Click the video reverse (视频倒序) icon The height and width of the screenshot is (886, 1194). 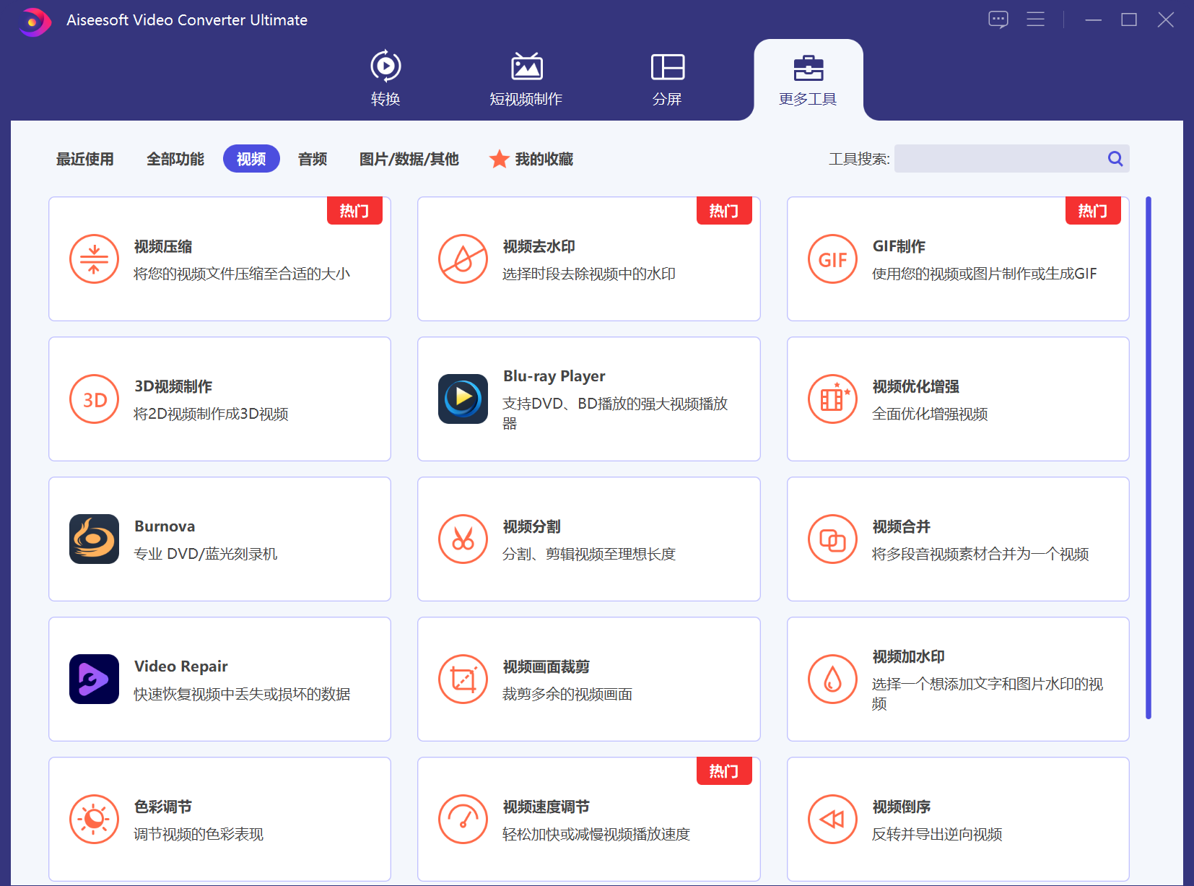tap(832, 819)
